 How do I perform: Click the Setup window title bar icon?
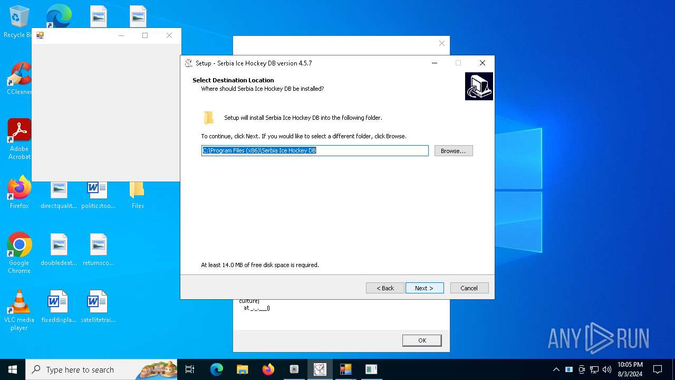(189, 63)
